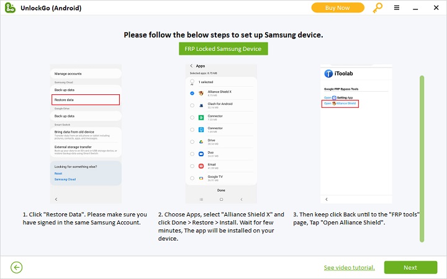Click the green vertical scrollbar
The height and width of the screenshot is (279, 447).
coord(422,159)
